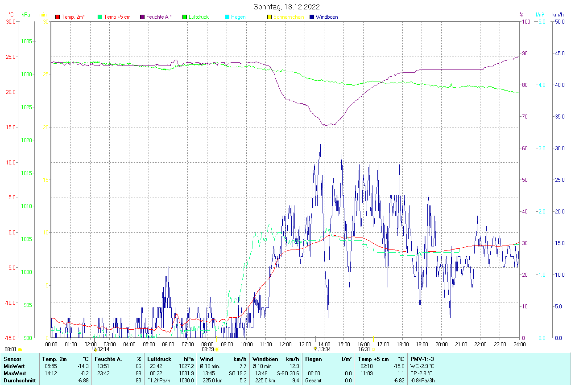Image resolution: width=571 pixels, height=385 pixels.
Task: Click the purple Feuchte A. legend swatch
Action: pyautogui.click(x=142, y=17)
